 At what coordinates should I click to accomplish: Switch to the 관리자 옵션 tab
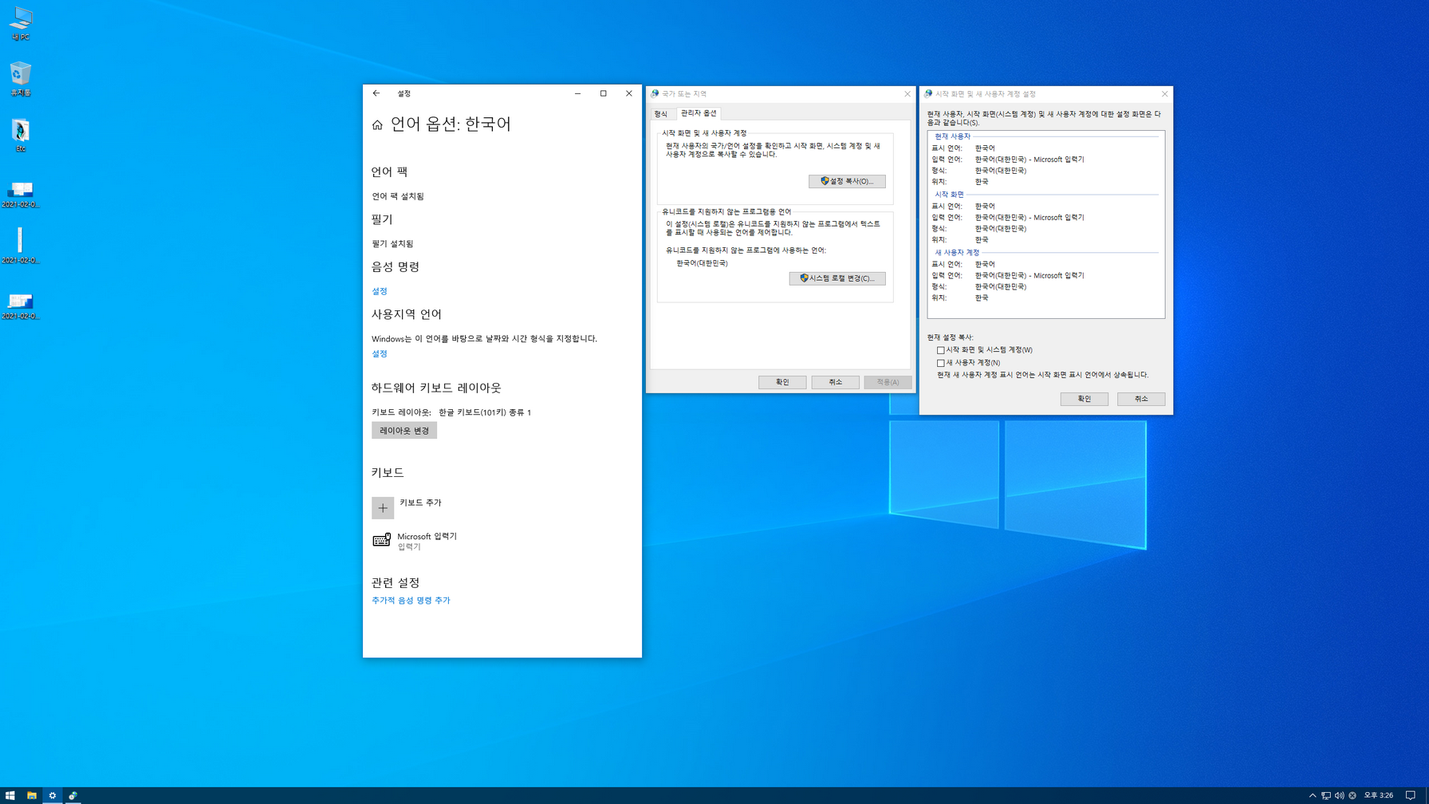699,113
